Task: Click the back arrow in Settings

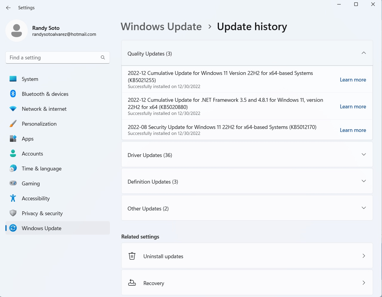Action: pyautogui.click(x=8, y=8)
